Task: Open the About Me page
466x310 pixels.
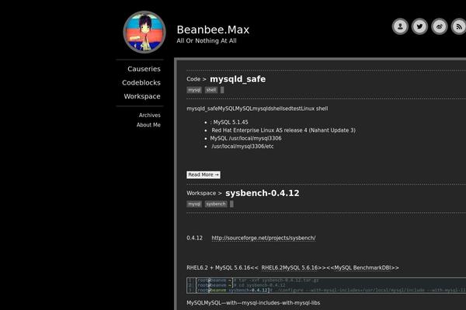Action: [x=148, y=125]
